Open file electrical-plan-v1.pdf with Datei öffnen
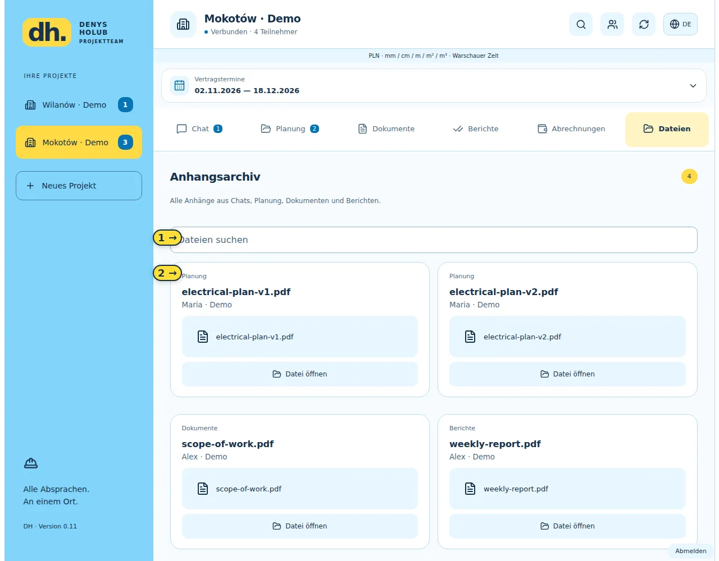This screenshot has width=719, height=561. pos(300,374)
